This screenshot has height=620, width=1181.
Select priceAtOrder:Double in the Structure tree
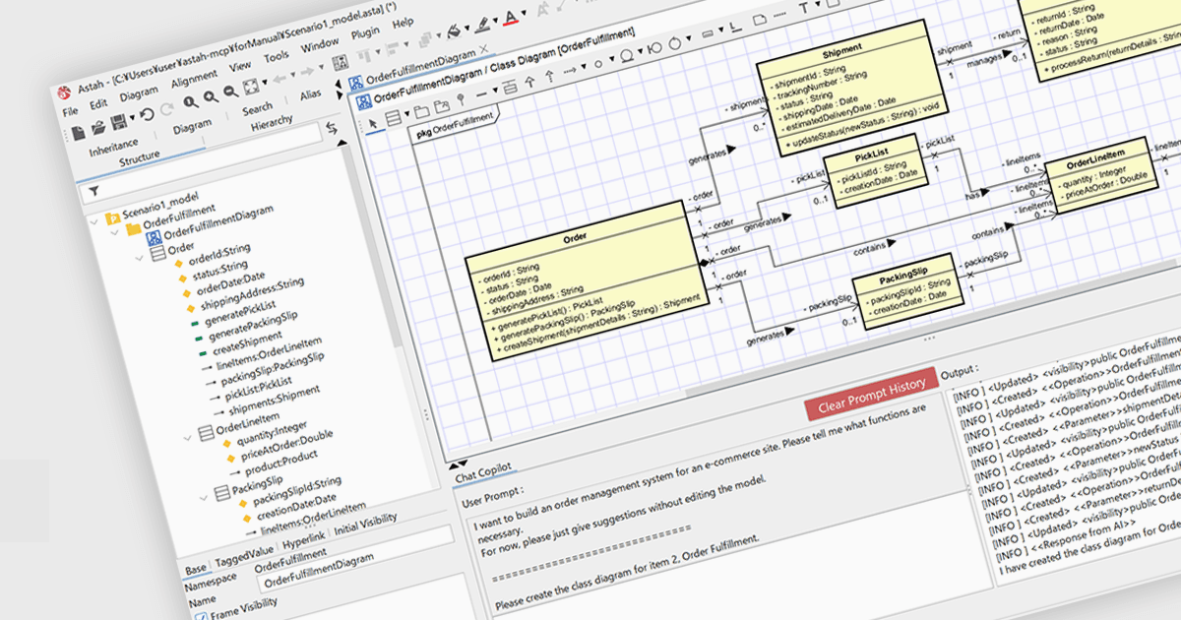[286, 446]
